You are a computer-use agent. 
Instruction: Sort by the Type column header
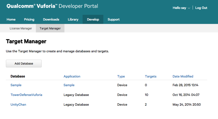point(121,76)
